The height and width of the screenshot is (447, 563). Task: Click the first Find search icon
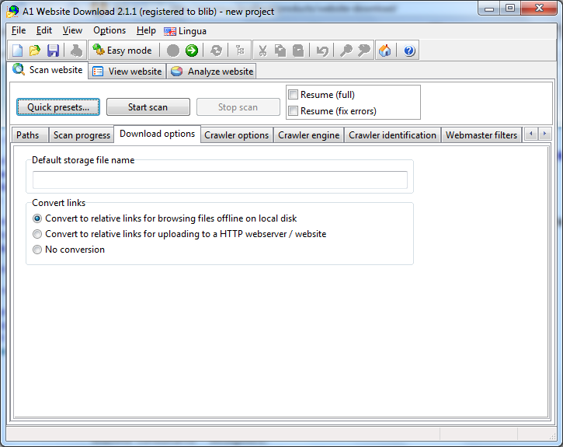click(346, 51)
